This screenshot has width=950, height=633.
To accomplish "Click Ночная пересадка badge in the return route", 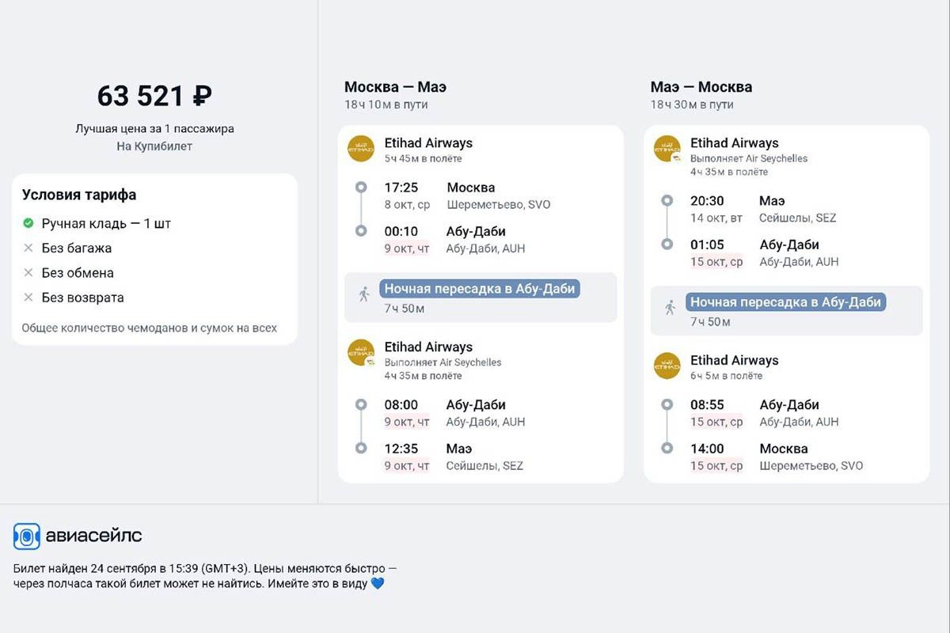I will (785, 302).
